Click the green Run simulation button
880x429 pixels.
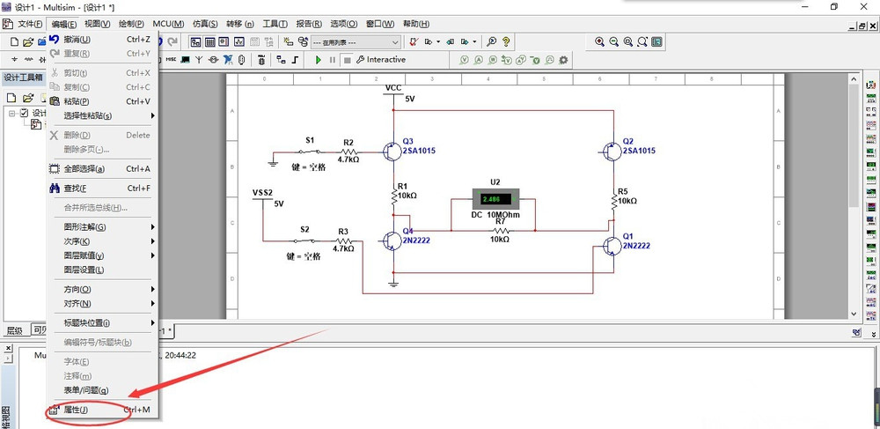click(319, 60)
